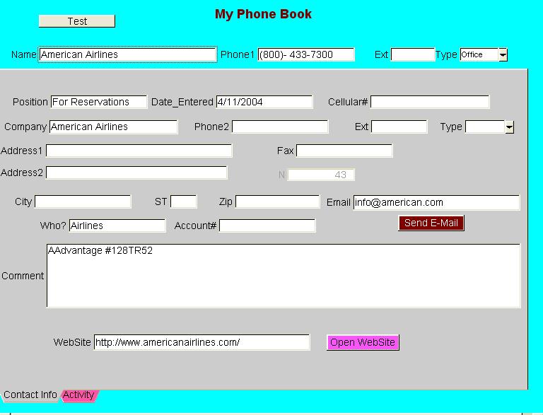Click the Email label
This screenshot has height=415, width=543.
pyautogui.click(x=339, y=202)
